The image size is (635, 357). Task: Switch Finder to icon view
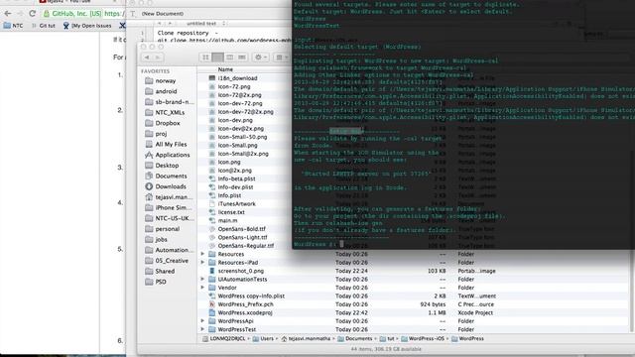pyautogui.click(x=205, y=58)
